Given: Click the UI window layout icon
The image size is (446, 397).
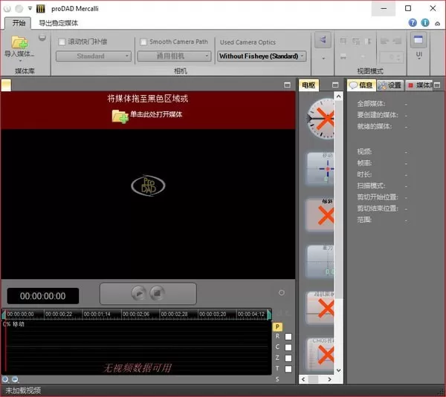Looking at the screenshot, I should [x=418, y=40].
